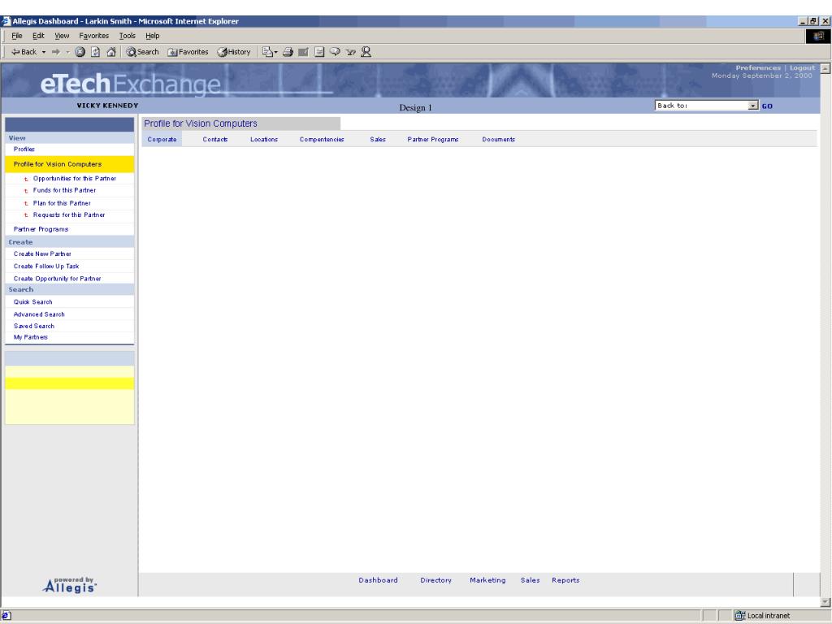Select Profile for Vision Computers sidebar item

point(70,164)
